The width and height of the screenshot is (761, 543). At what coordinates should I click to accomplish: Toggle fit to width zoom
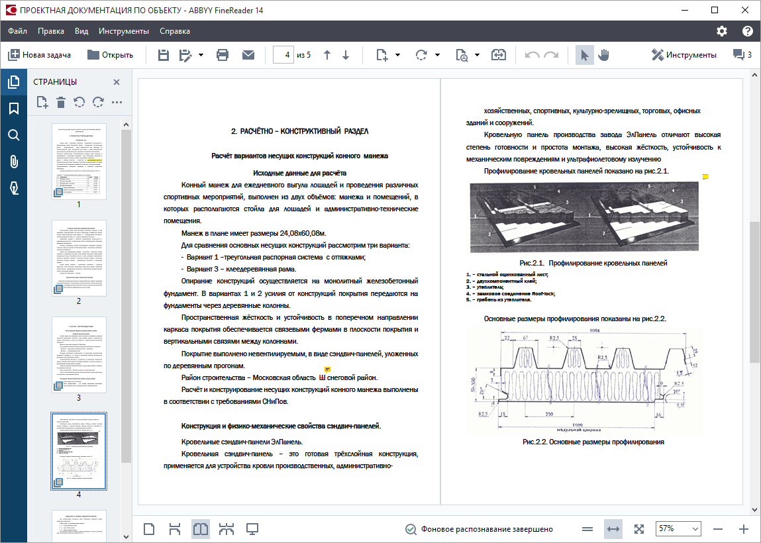pyautogui.click(x=613, y=529)
